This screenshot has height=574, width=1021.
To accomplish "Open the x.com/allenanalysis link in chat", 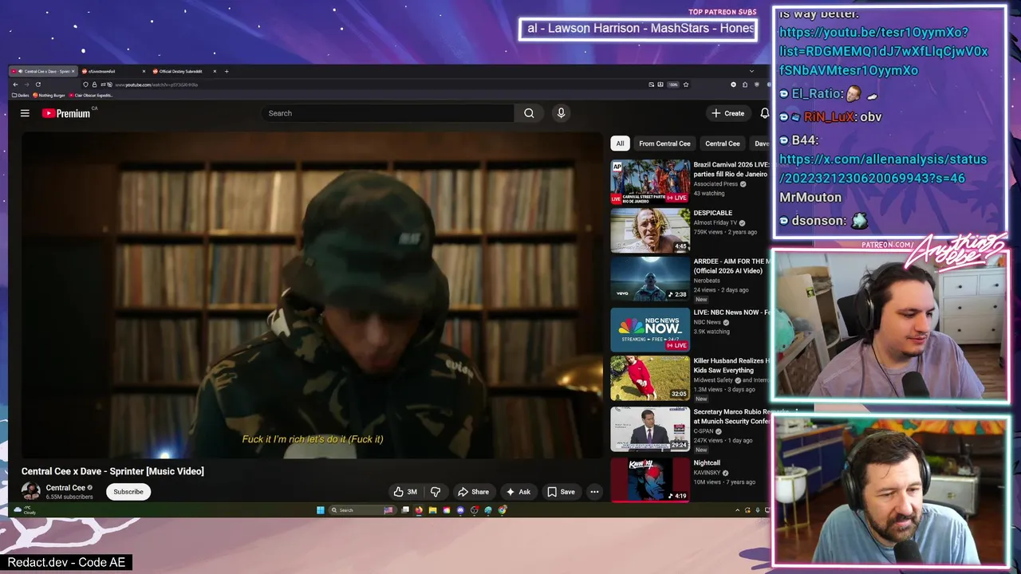I will coord(883,168).
